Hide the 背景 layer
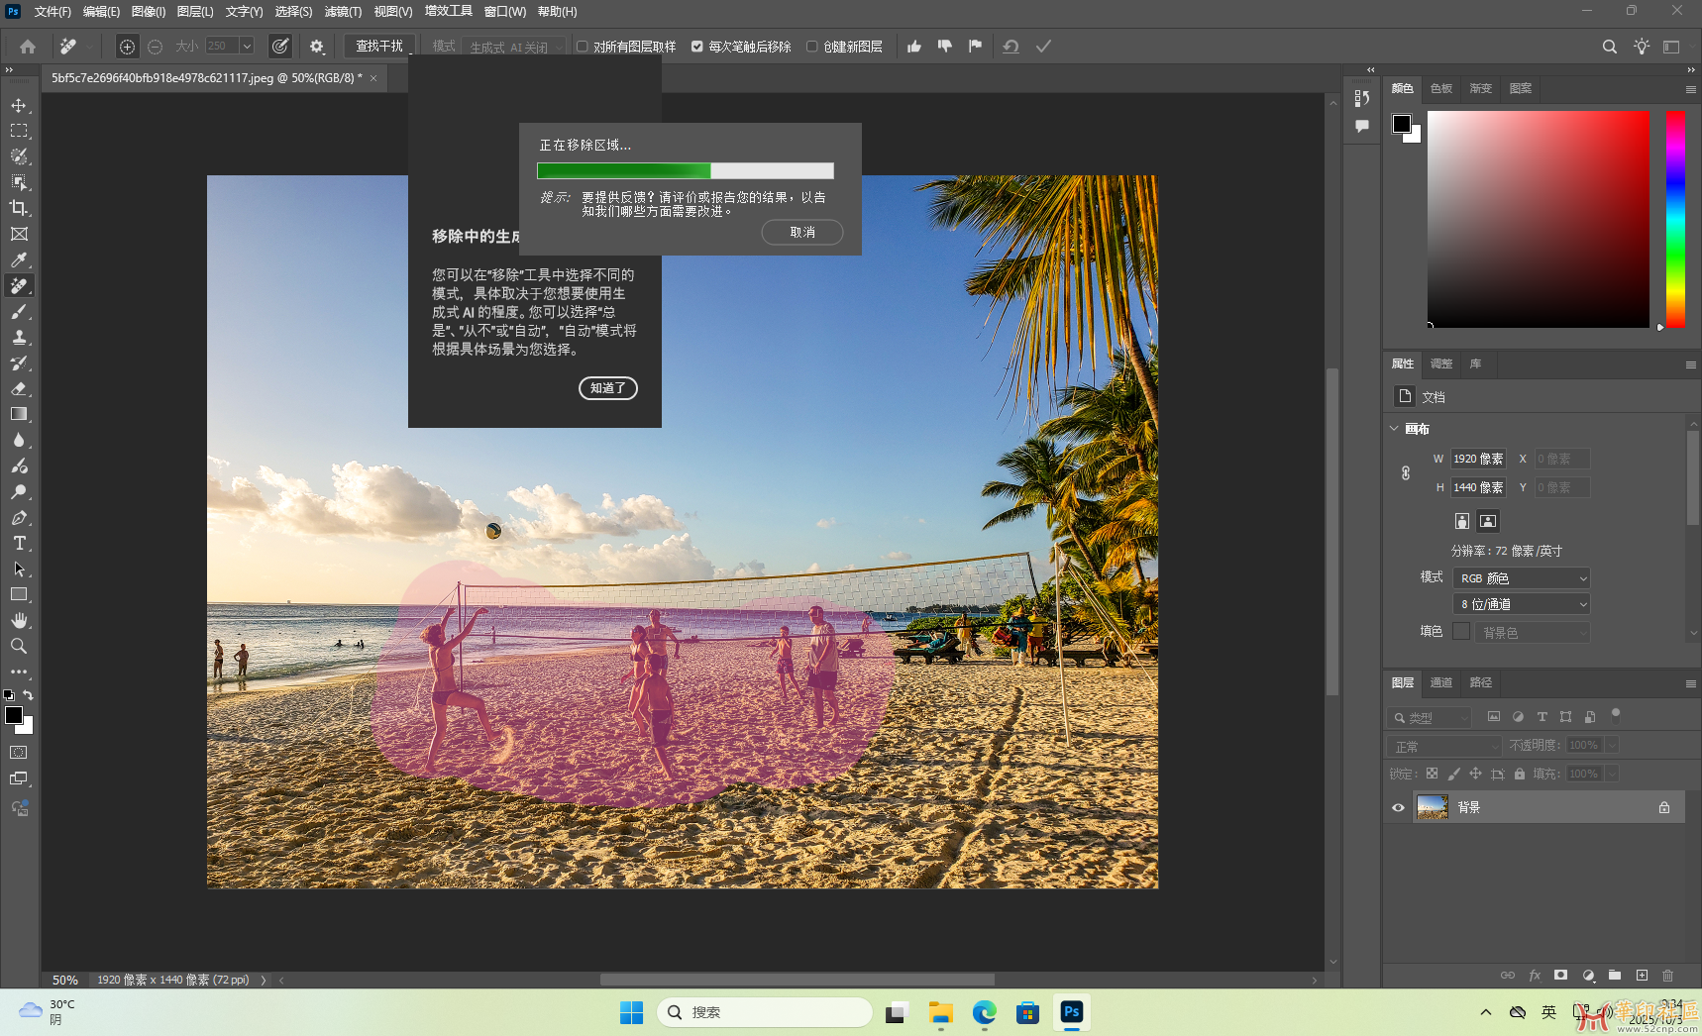Image resolution: width=1702 pixels, height=1036 pixels. (1398, 807)
